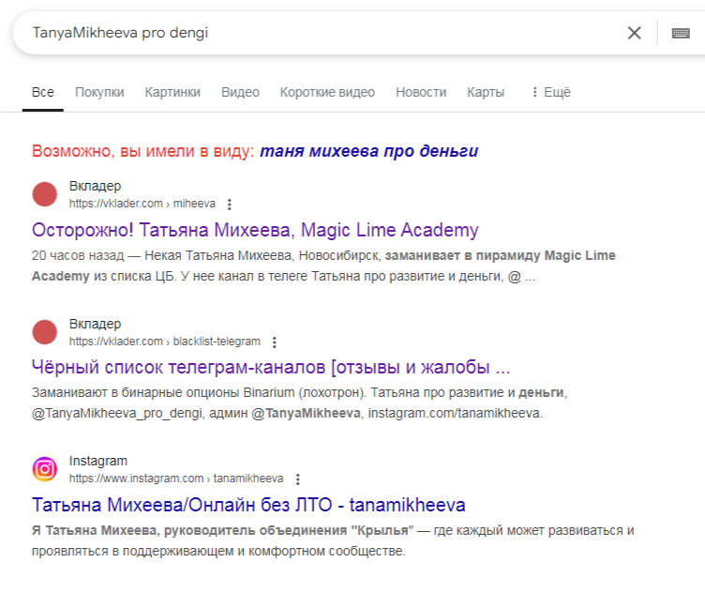Click snippet text '20 часов назад'
The width and height of the screenshot is (705, 593).
(77, 255)
